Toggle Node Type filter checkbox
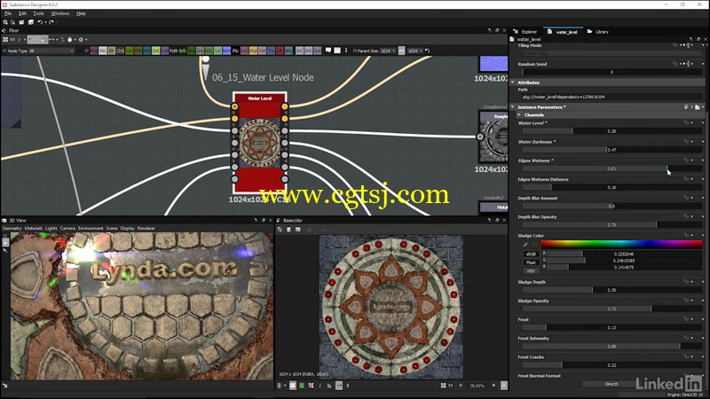This screenshot has height=399, width=710. tap(4, 51)
